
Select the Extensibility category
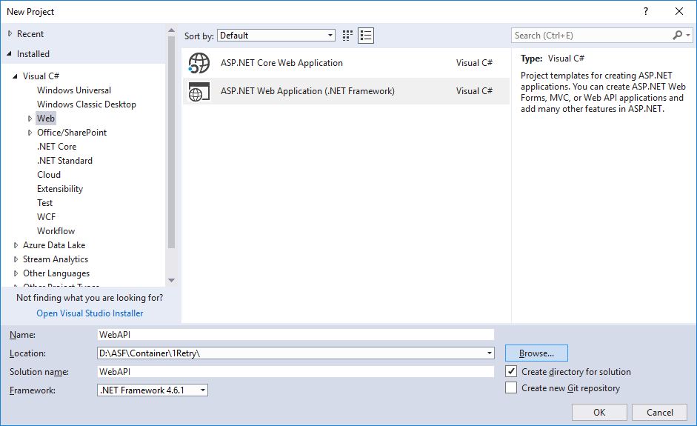(60, 189)
